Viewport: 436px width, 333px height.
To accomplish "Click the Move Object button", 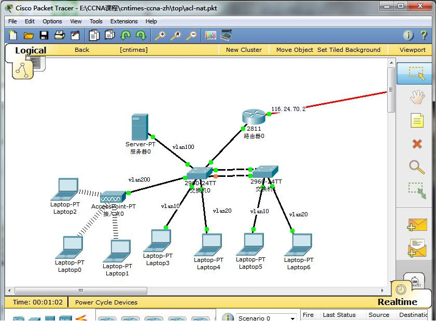I will (295, 50).
